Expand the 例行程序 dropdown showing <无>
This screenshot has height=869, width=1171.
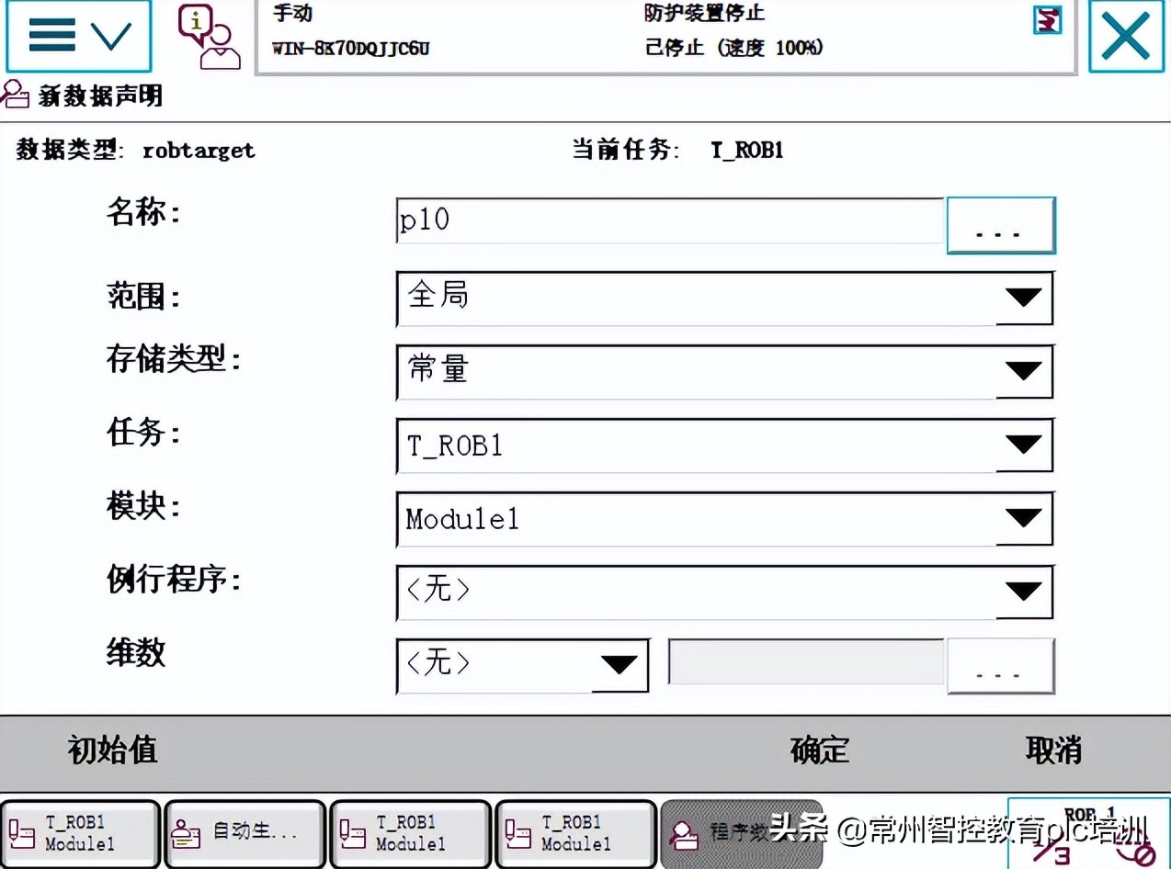point(725,592)
